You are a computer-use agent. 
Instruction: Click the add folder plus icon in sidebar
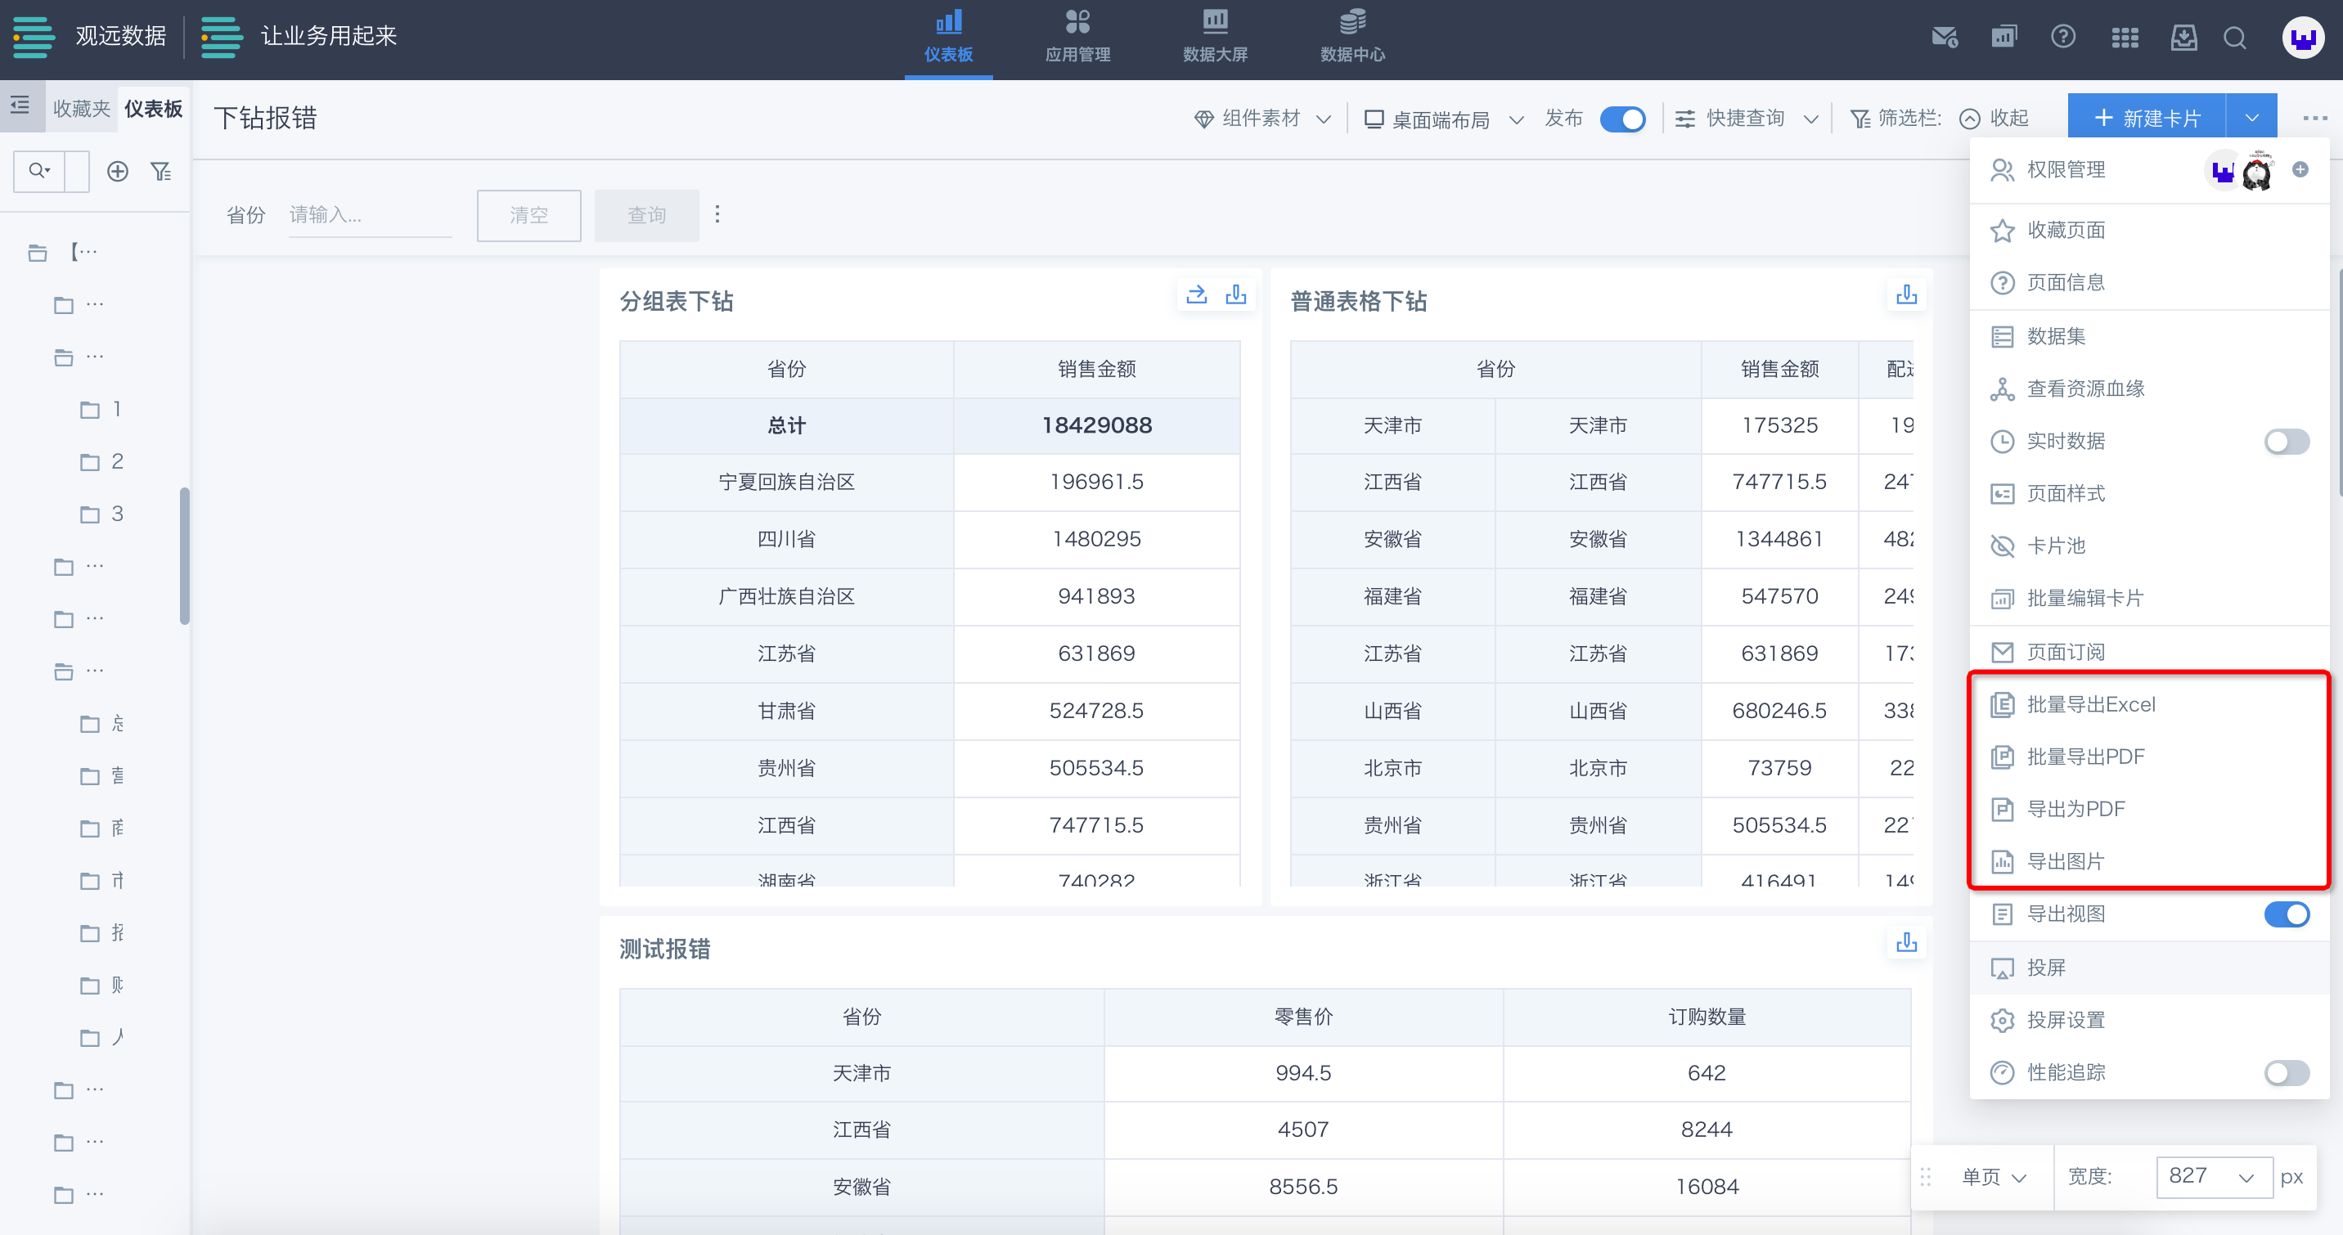click(117, 171)
